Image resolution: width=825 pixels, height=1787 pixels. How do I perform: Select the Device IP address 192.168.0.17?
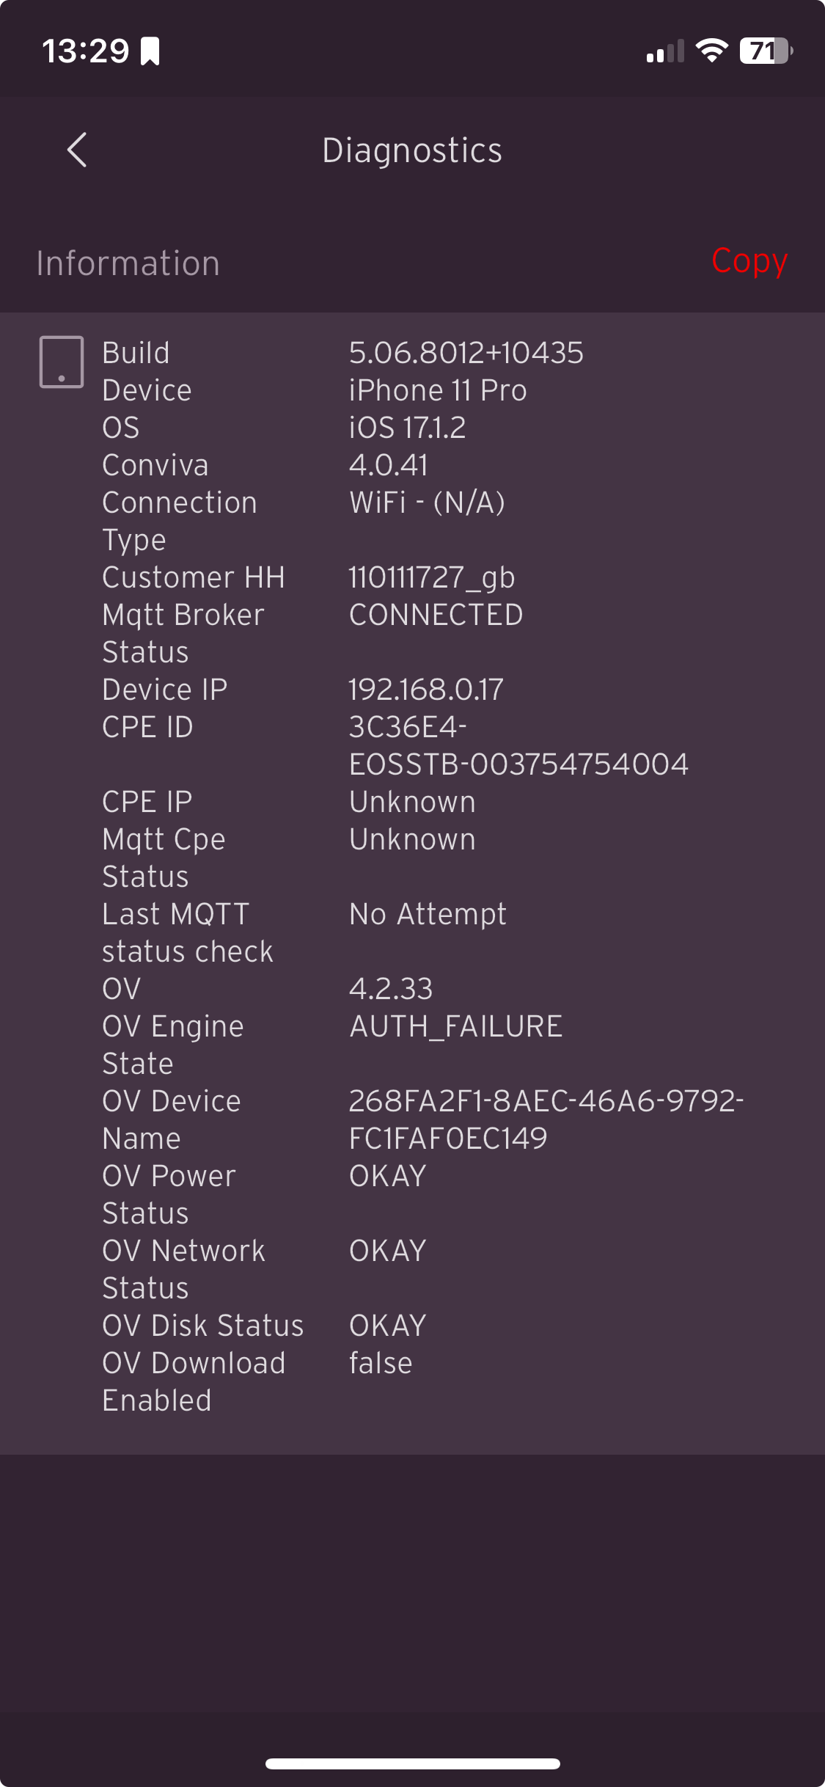425,690
